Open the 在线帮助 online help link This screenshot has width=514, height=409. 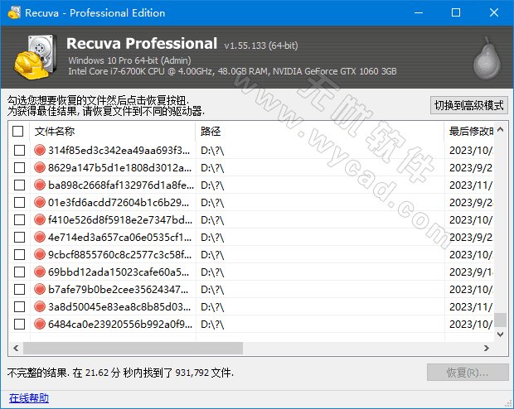coord(29,398)
